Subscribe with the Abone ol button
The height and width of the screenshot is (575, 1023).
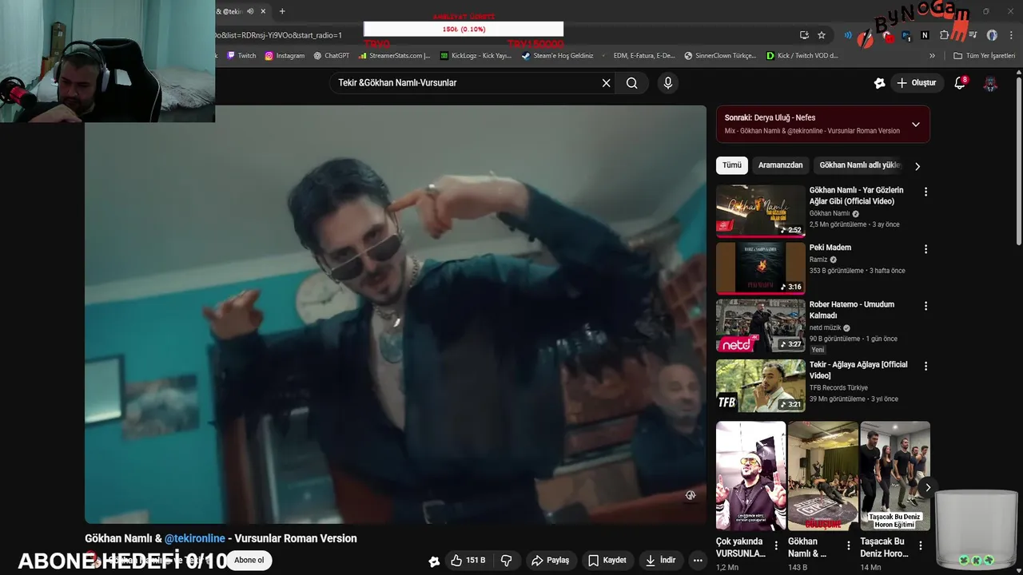pyautogui.click(x=249, y=561)
